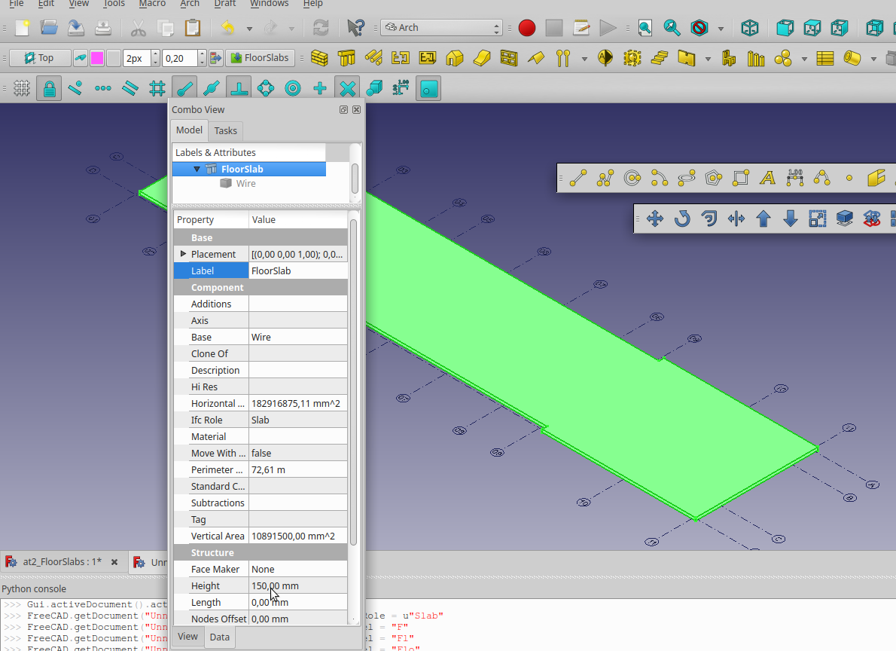
Task: Toggle the Draft grid visibility
Action: (22, 89)
